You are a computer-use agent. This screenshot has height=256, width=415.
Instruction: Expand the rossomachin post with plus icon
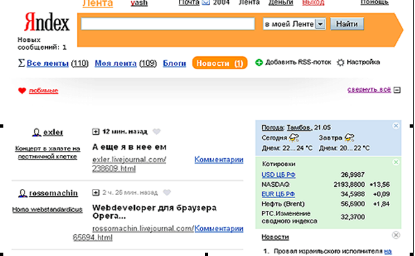pyautogui.click(x=96, y=192)
